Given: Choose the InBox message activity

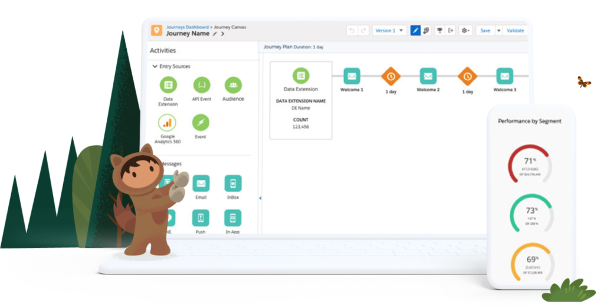Looking at the screenshot, I should pos(233,184).
